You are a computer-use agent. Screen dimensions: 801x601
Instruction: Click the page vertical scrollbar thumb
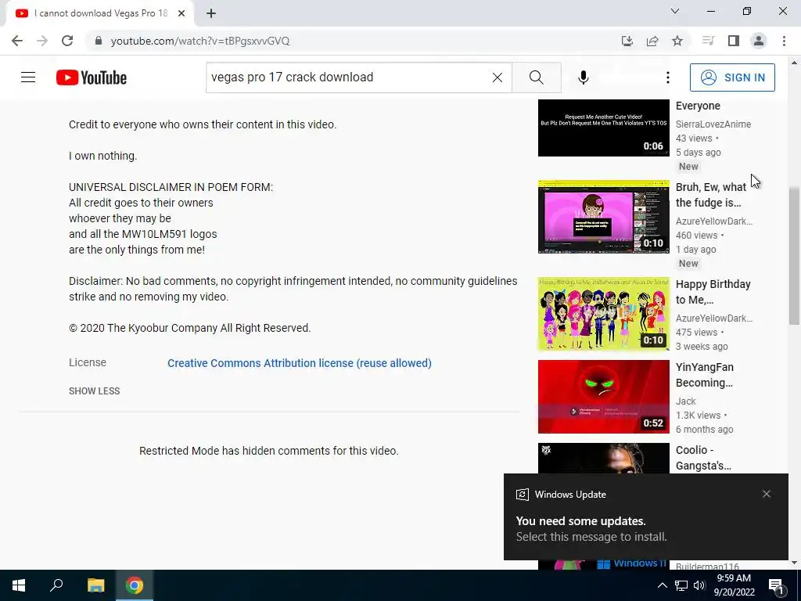(x=794, y=256)
